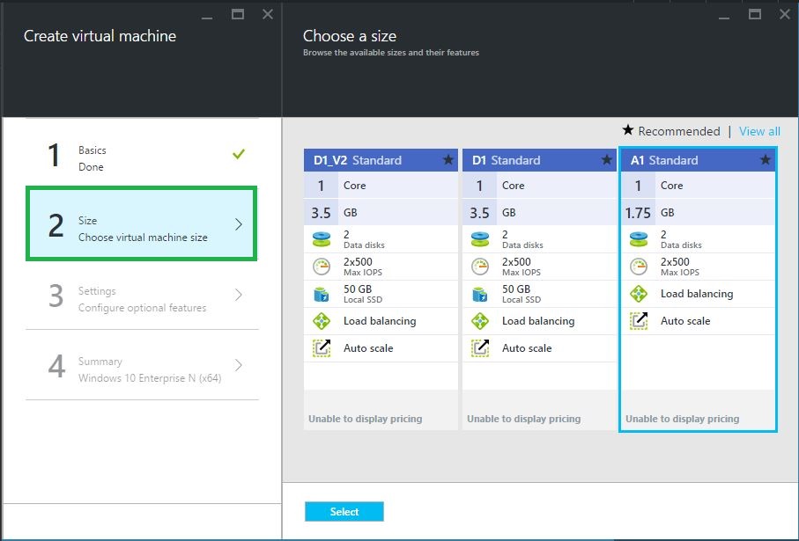Expand the Size step chevron

point(239,224)
